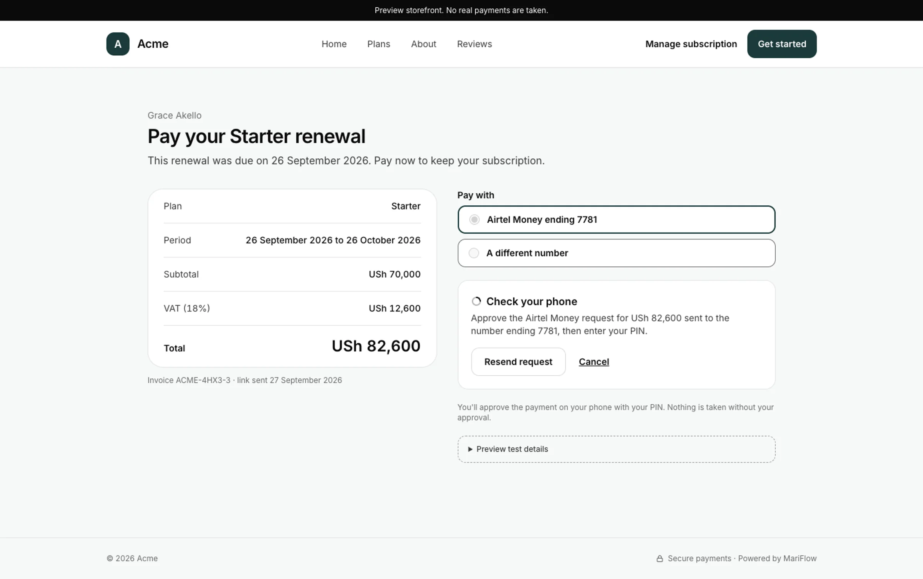Click the VAT amount USh 12,600
Image resolution: width=923 pixels, height=579 pixels.
pos(395,308)
